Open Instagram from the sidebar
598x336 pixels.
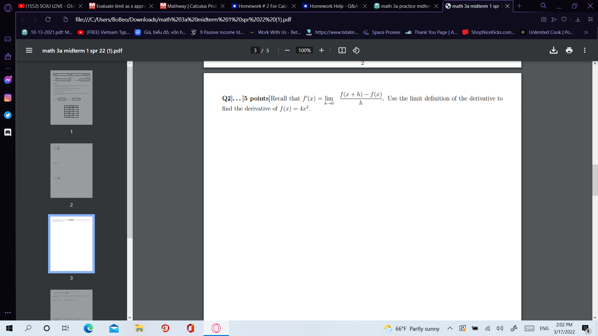[7, 97]
